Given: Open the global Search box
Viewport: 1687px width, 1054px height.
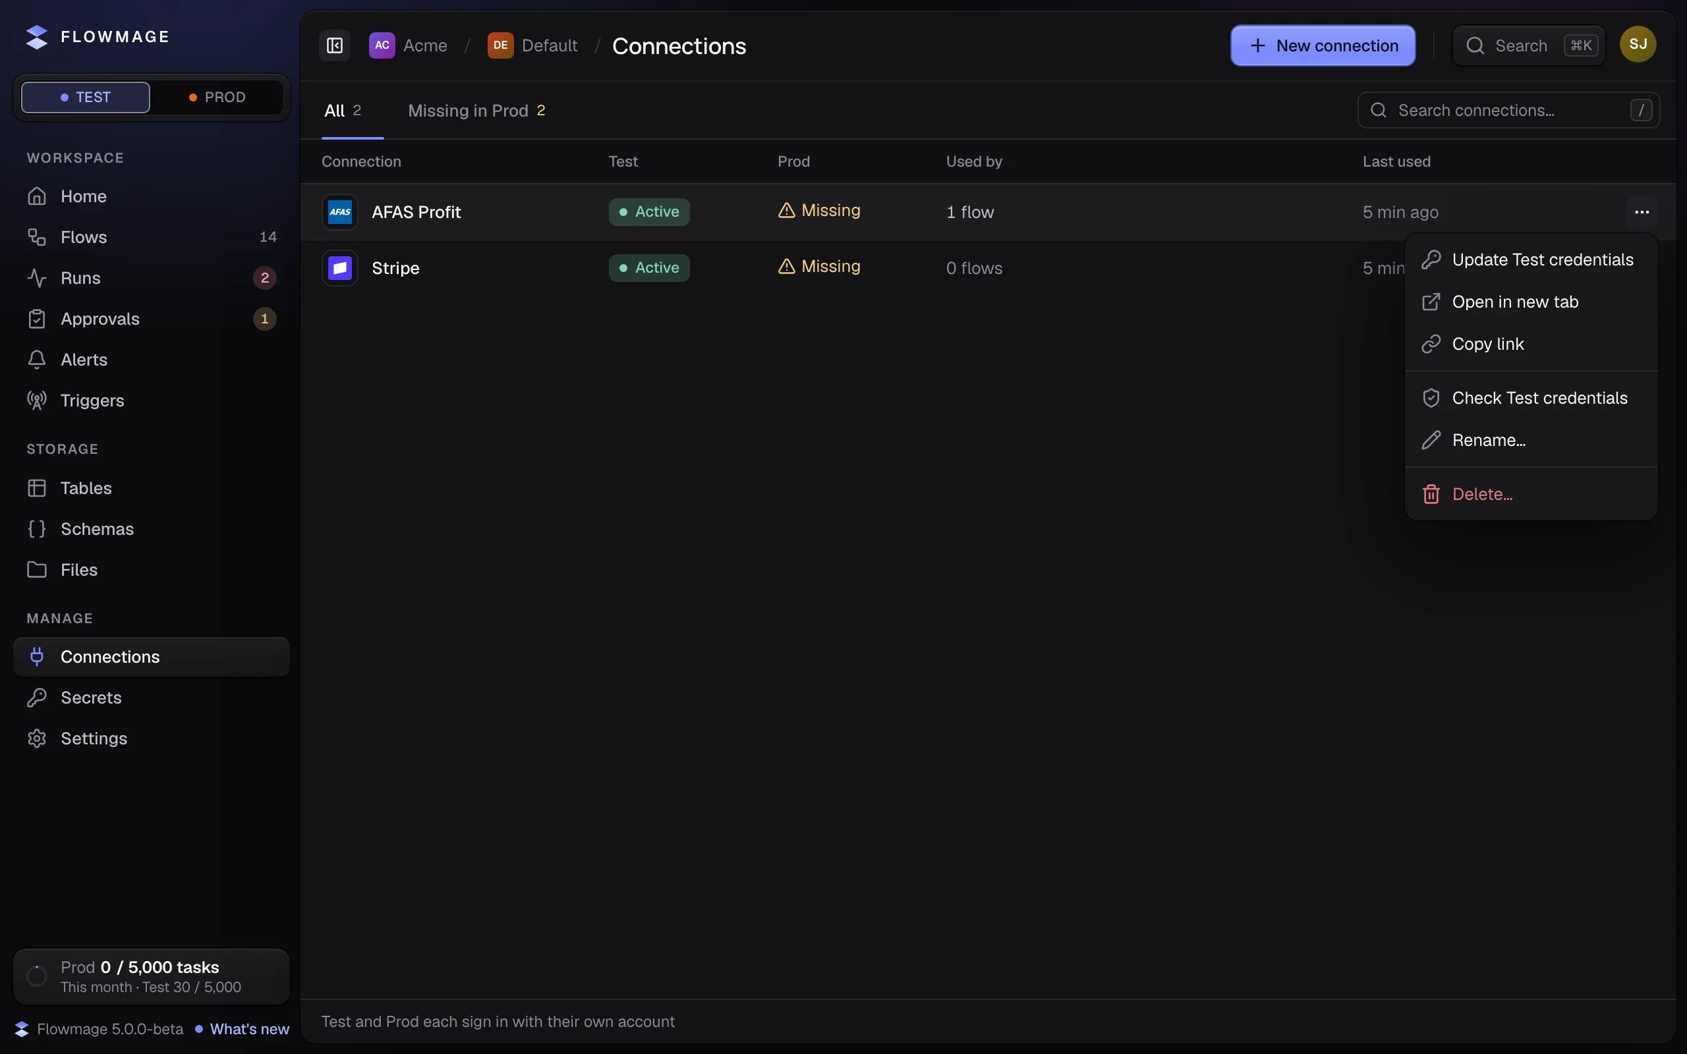Looking at the screenshot, I should coord(1529,45).
